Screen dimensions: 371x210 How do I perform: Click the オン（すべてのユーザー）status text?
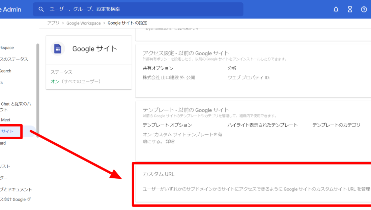pyautogui.click(x=76, y=81)
